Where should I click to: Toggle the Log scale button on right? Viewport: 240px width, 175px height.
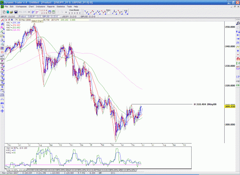point(238,81)
